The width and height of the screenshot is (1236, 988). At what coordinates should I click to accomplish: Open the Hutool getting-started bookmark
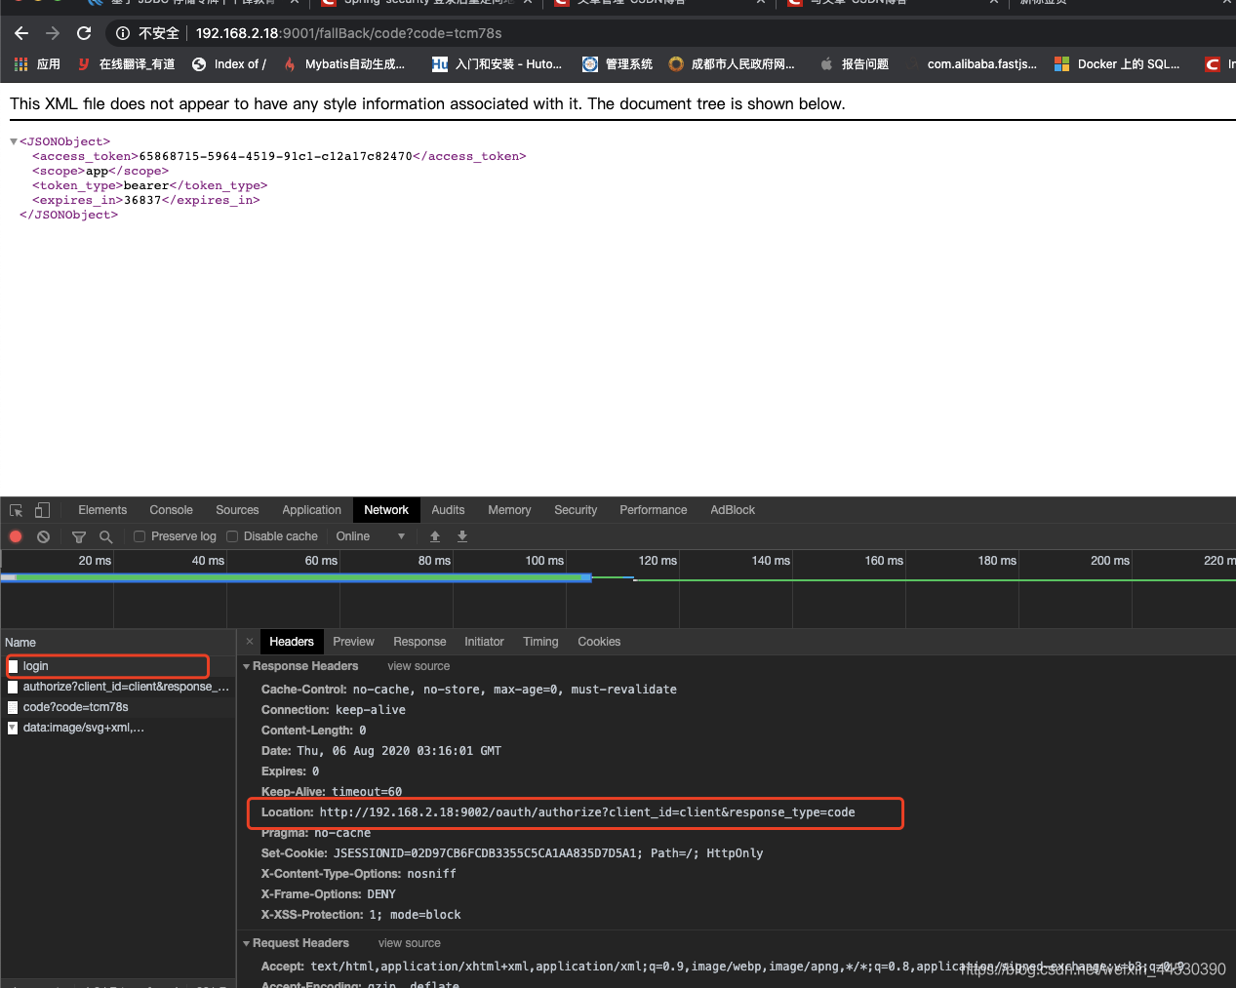pyautogui.click(x=498, y=64)
